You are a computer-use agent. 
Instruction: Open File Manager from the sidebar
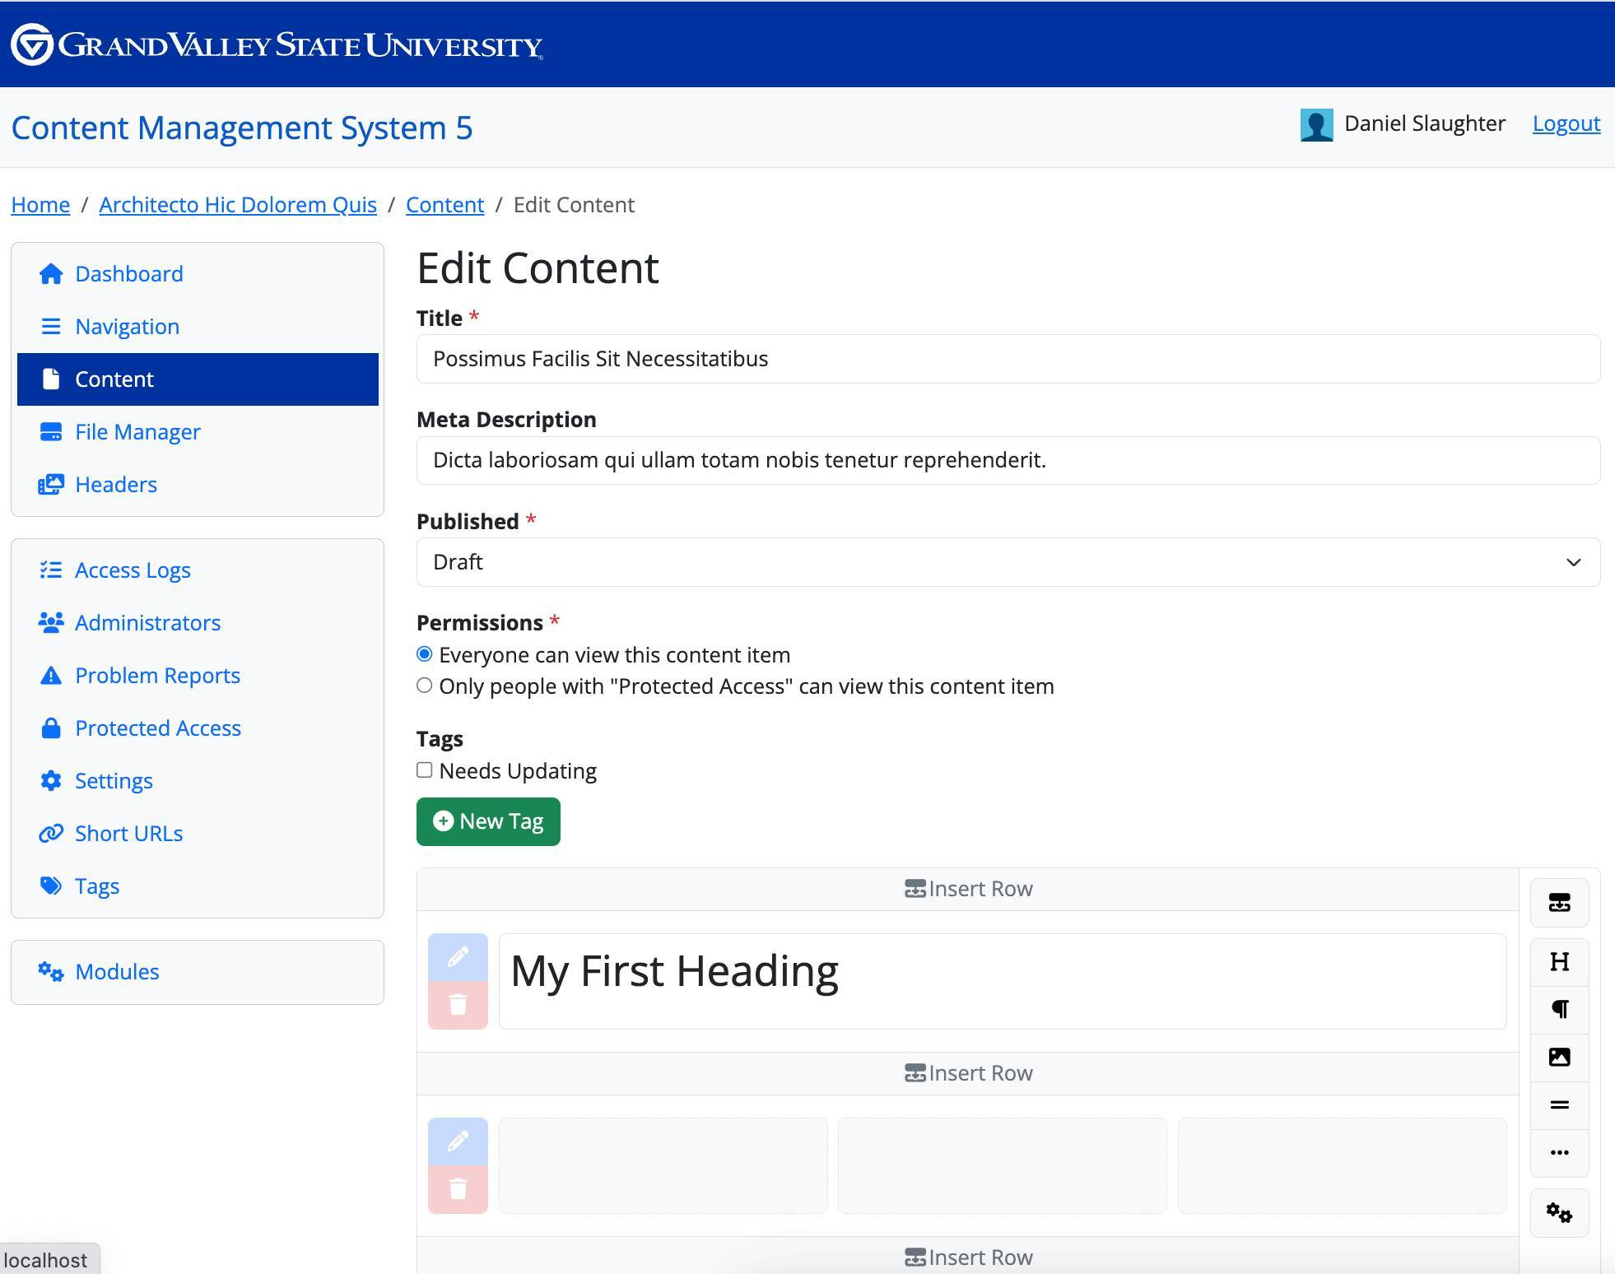(137, 431)
